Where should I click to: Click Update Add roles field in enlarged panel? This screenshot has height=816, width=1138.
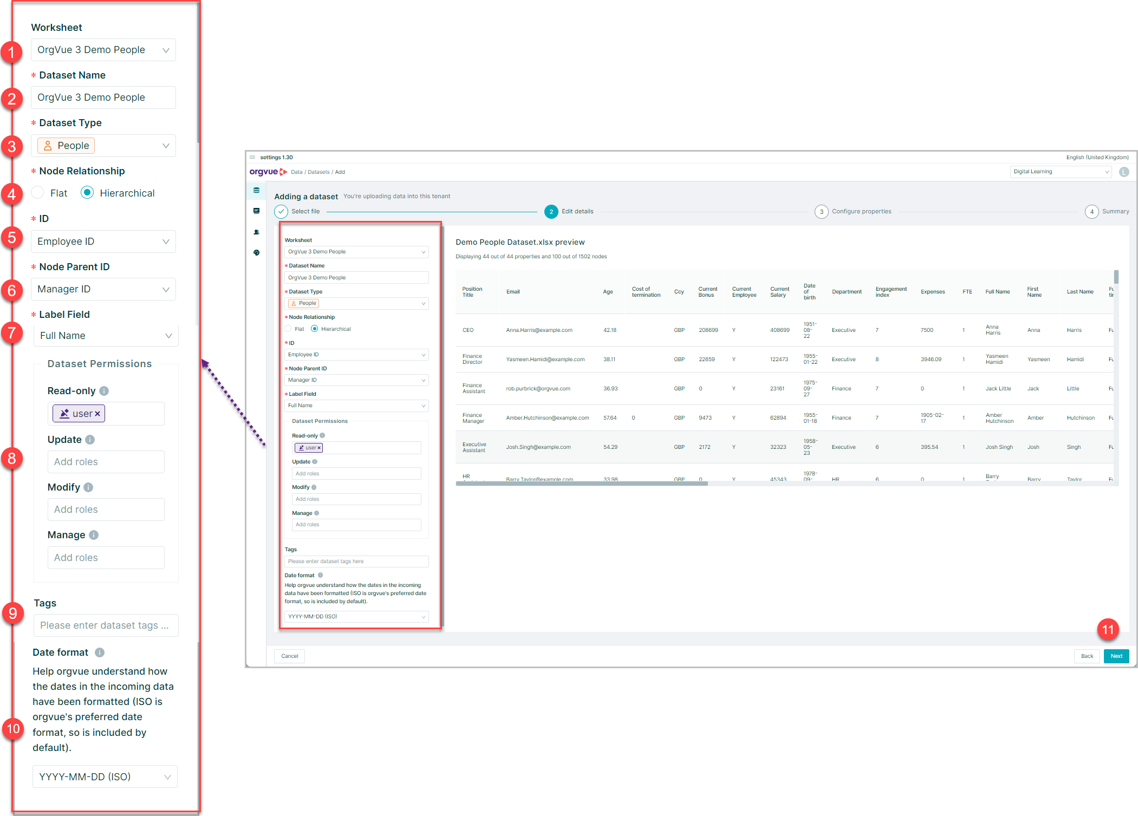click(x=106, y=462)
